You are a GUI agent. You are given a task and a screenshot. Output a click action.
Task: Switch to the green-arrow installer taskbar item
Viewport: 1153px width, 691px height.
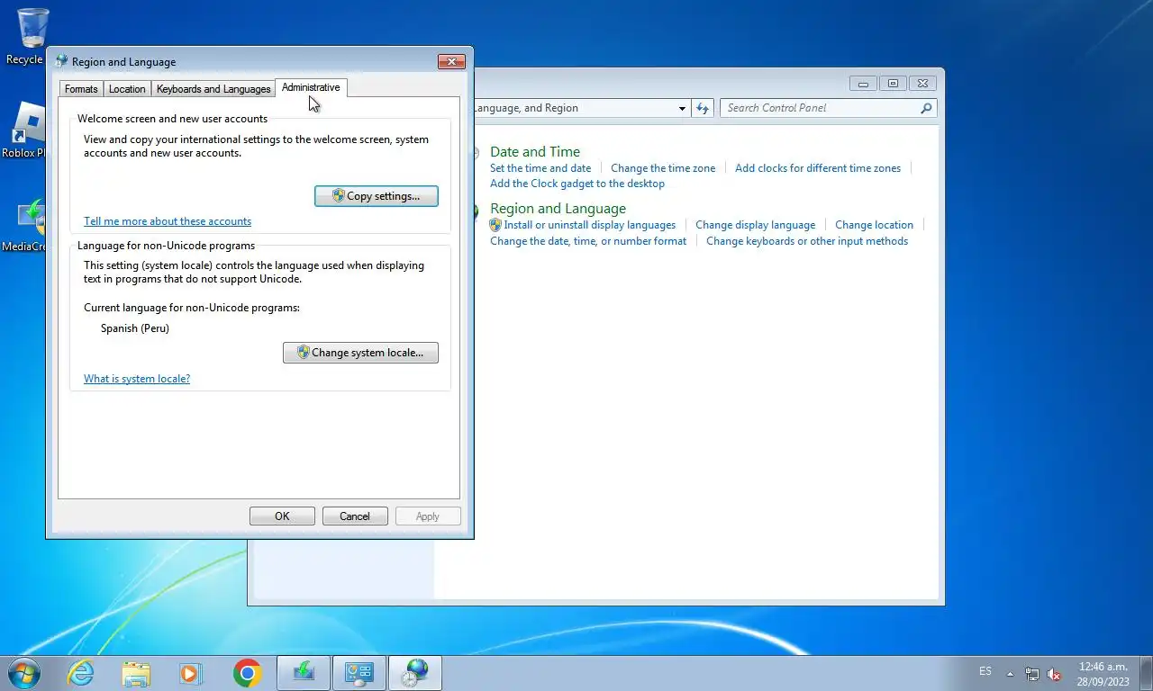[304, 673]
